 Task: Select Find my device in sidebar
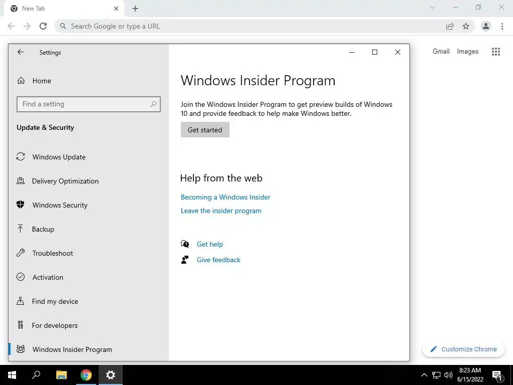coord(55,301)
